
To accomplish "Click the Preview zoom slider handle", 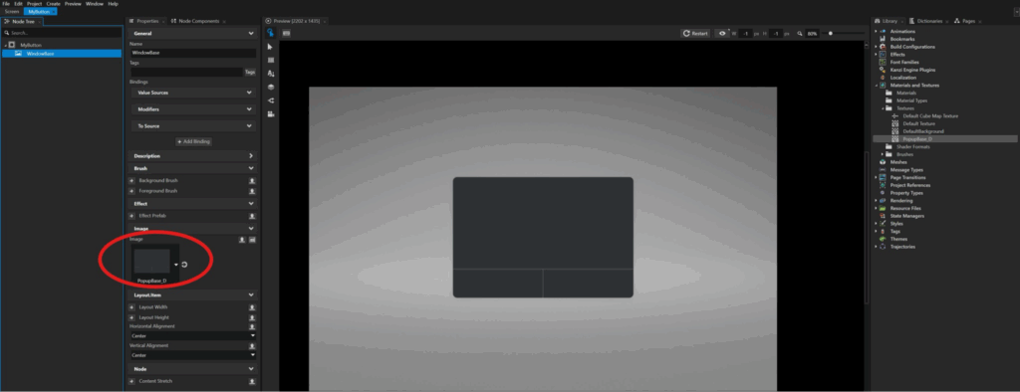I will click(830, 33).
